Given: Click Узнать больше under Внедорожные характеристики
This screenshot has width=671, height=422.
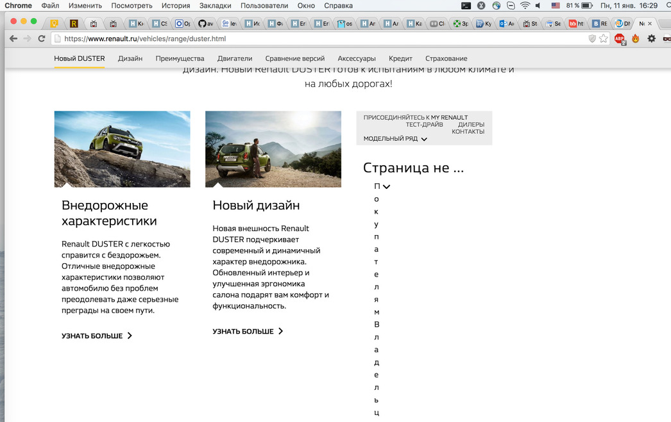Looking at the screenshot, I should coord(97,336).
